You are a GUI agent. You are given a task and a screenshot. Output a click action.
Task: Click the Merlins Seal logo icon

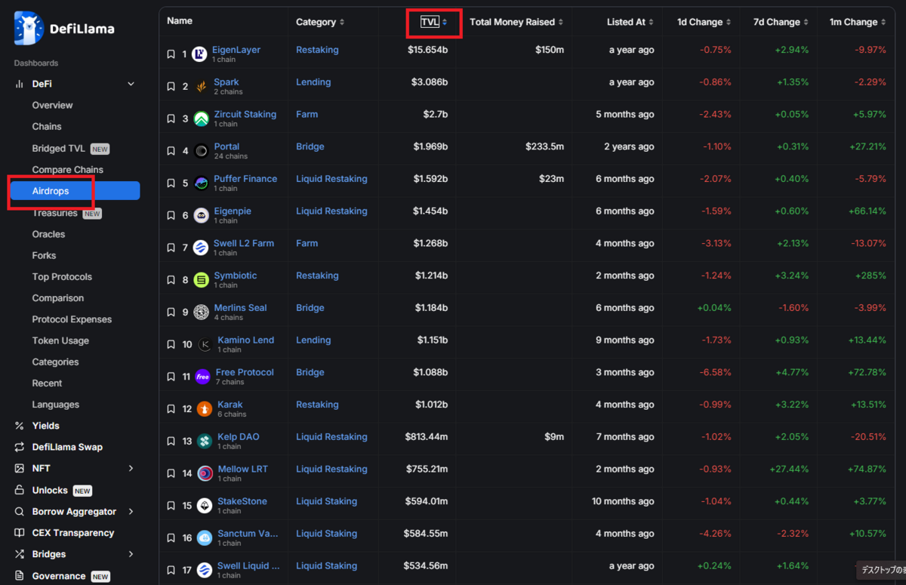click(x=201, y=313)
